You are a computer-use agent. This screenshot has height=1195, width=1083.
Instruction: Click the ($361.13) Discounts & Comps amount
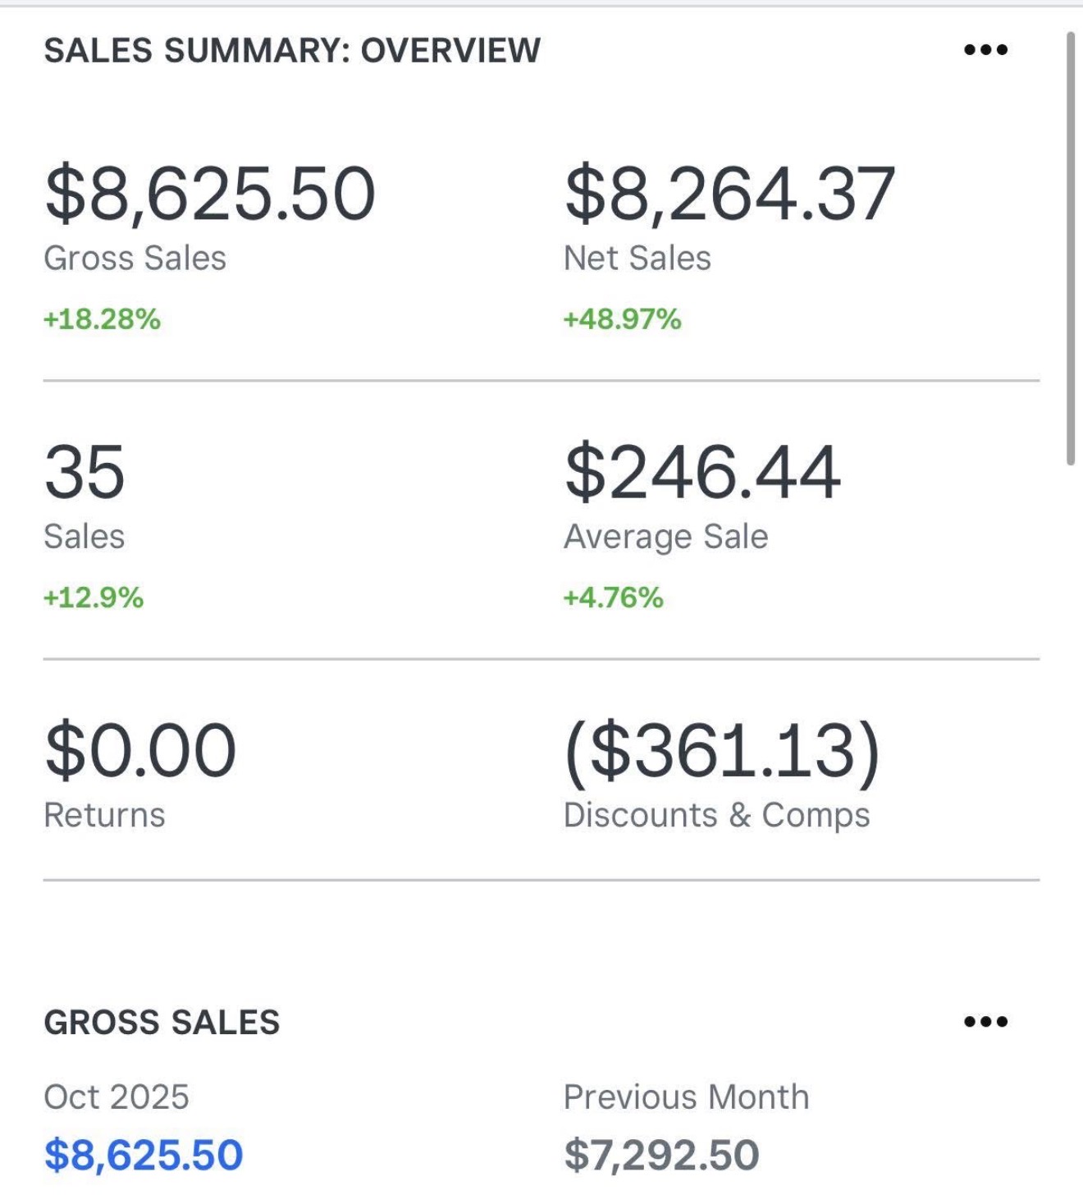point(722,750)
